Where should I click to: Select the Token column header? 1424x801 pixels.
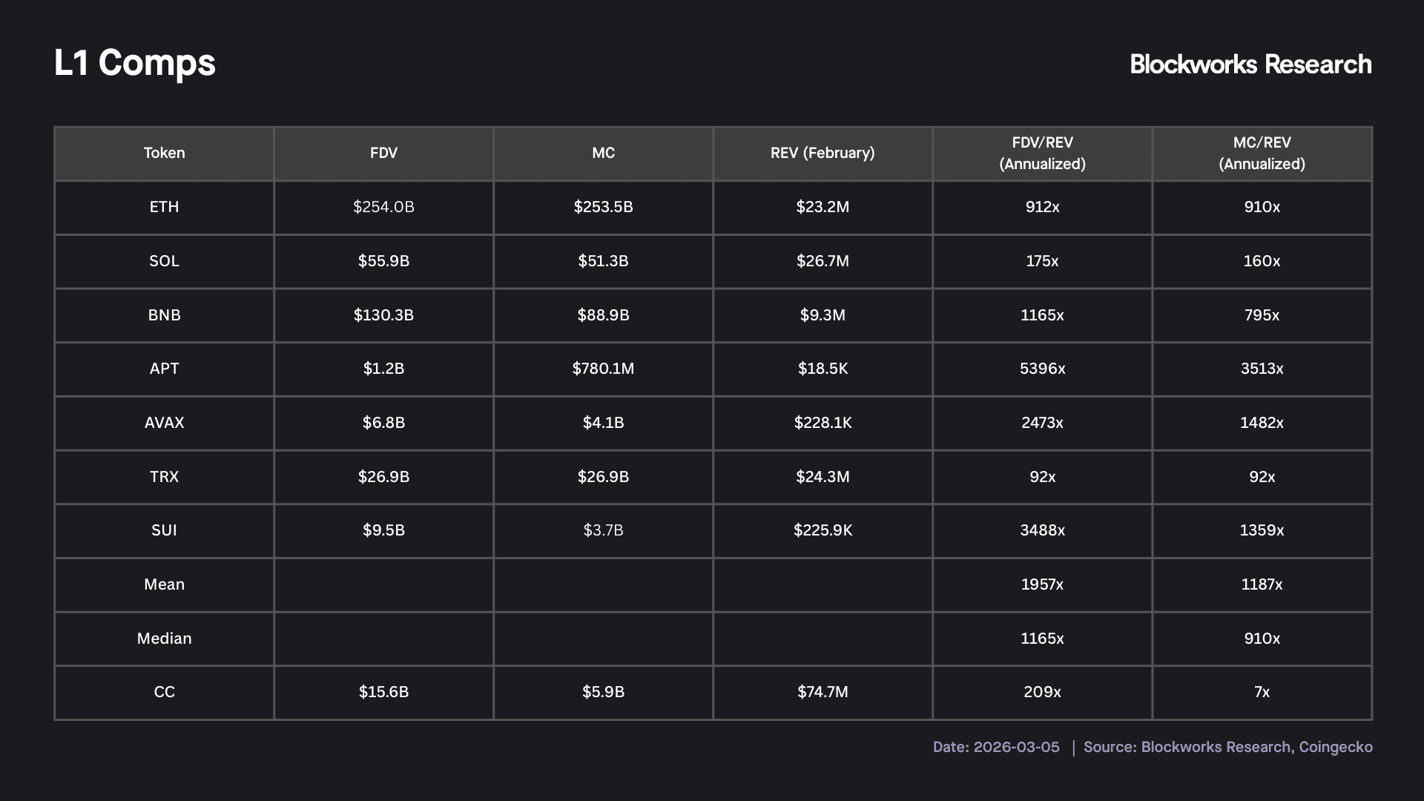[164, 154]
